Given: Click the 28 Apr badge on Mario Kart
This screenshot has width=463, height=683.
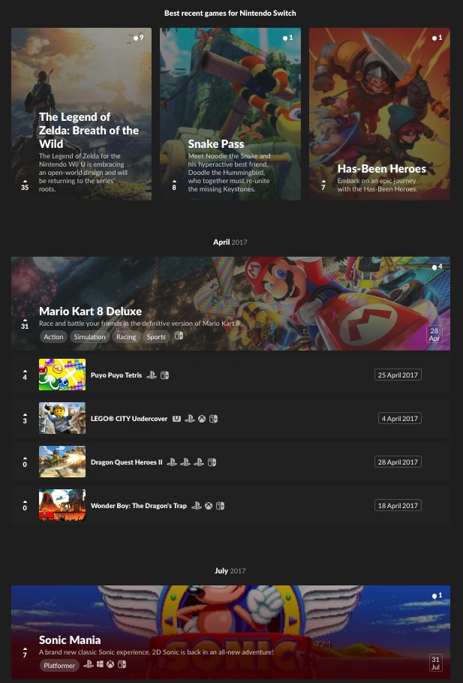Looking at the screenshot, I should (x=434, y=334).
